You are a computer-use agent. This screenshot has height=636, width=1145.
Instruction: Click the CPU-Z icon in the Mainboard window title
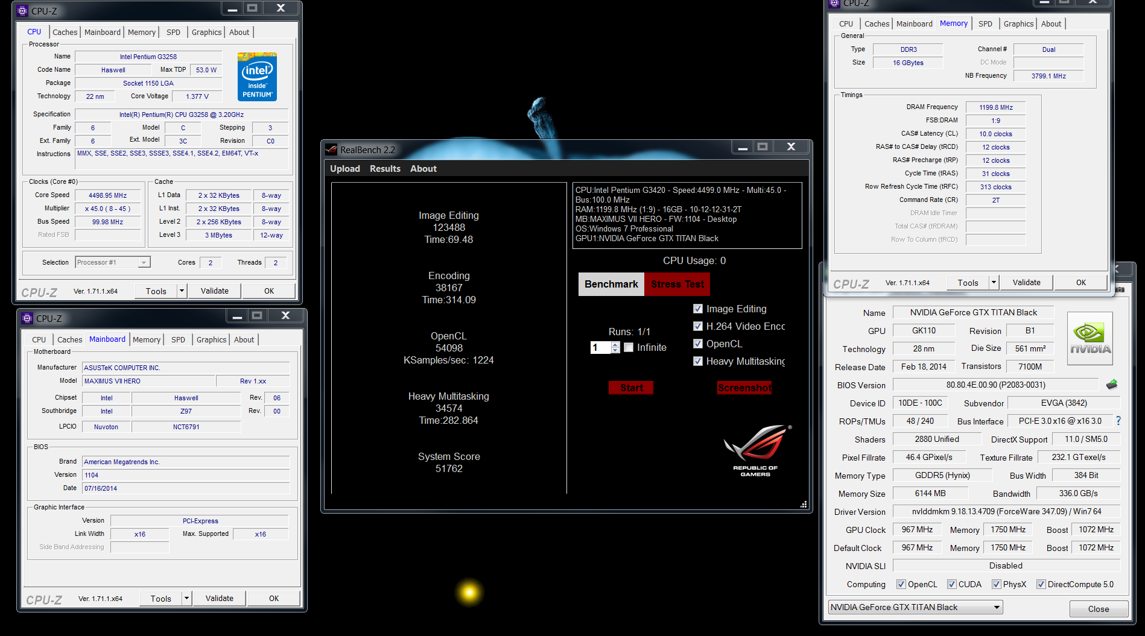pos(27,318)
